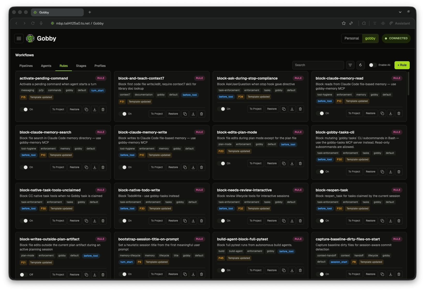Viewport: 425px width, 291px height.
Task: Disable the block-edits-plan-mode rule
Action: 221,163
